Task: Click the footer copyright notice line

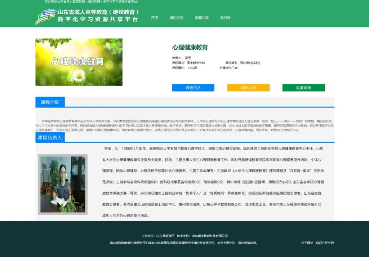Action: pyautogui.click(x=184, y=243)
